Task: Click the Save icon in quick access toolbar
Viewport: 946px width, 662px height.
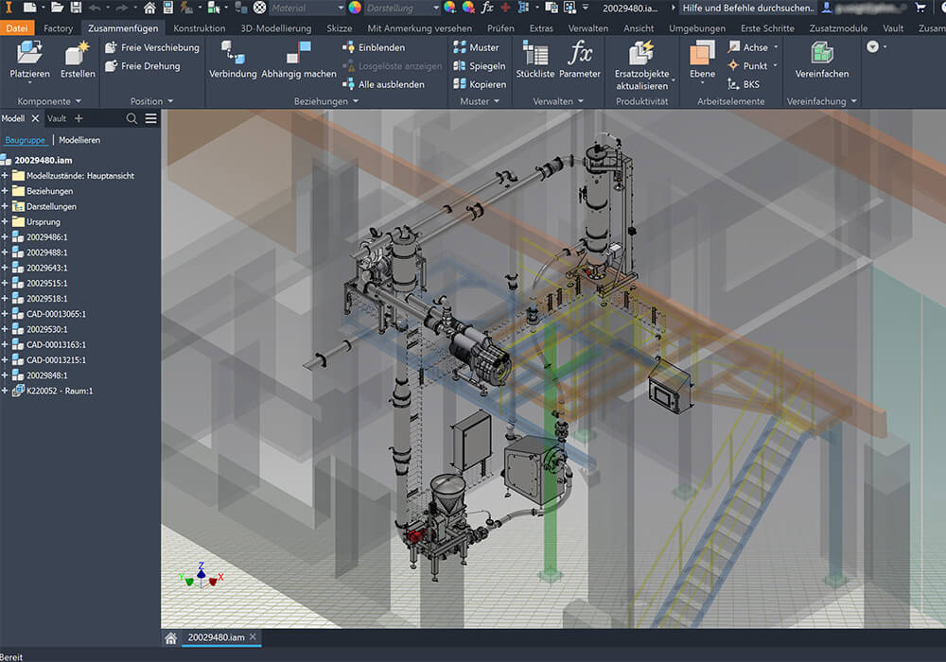Action: coord(76,8)
